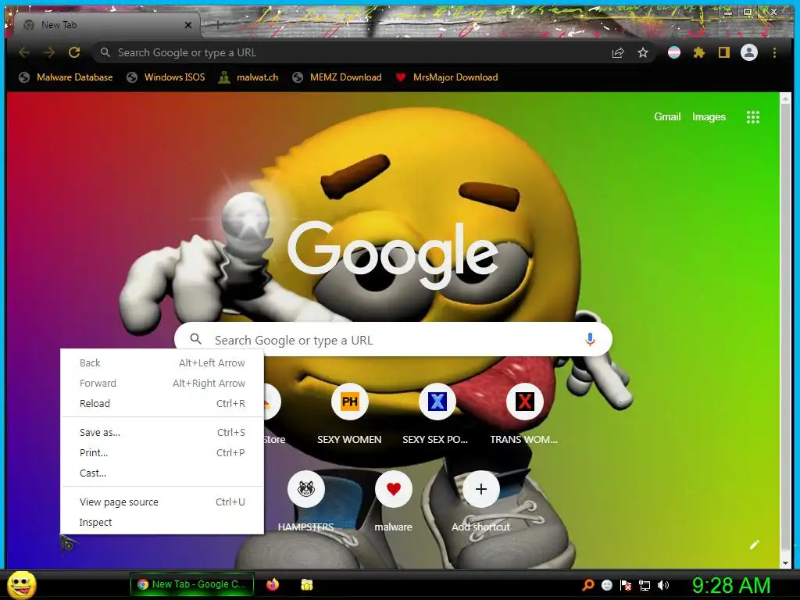Open the Windows ISOS bookmark
Viewport: 800px width, 600px height.
166,77
